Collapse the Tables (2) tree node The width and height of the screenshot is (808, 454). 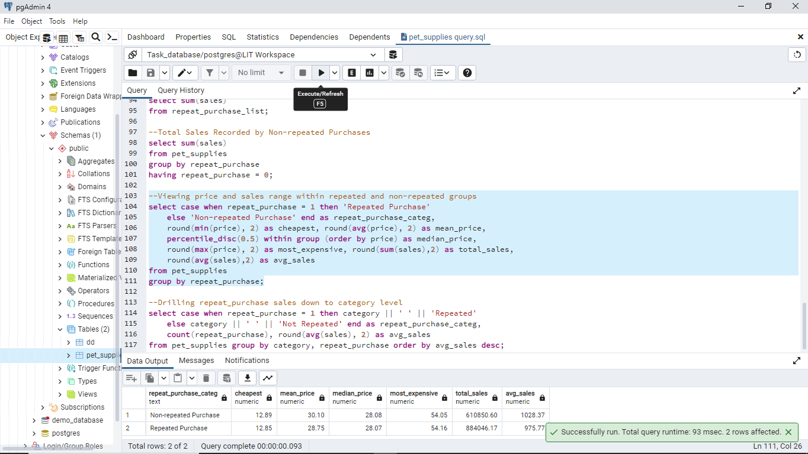pos(60,329)
